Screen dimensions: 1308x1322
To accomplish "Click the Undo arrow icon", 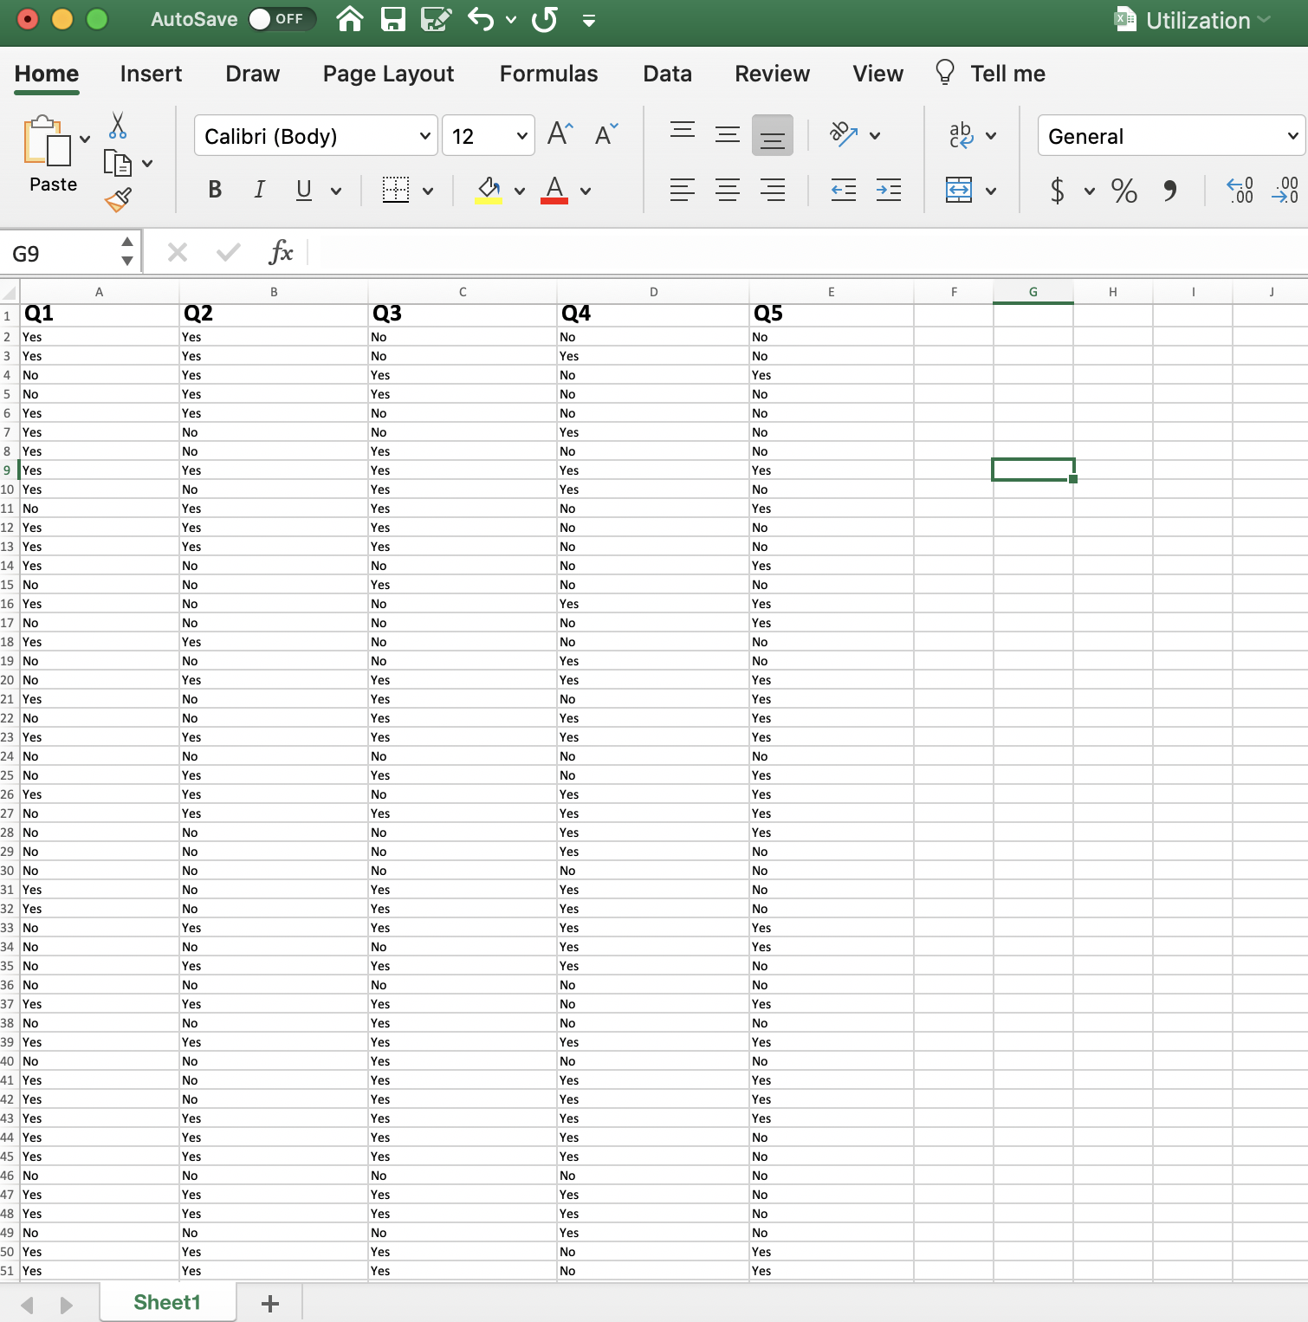I will point(481,19).
